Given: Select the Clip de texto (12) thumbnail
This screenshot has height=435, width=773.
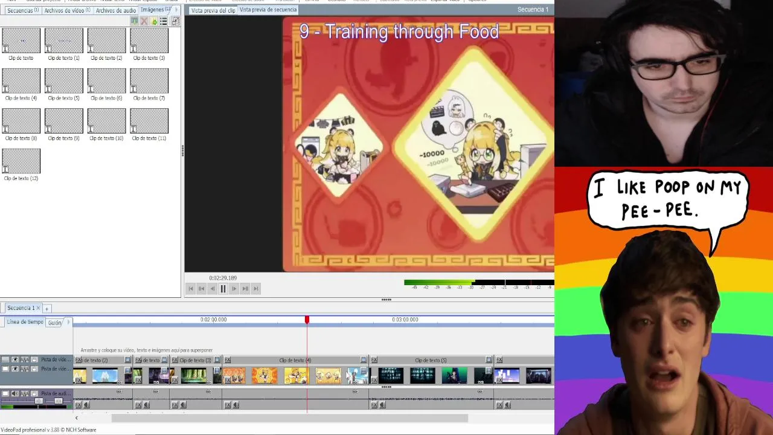Looking at the screenshot, I should pyautogui.click(x=21, y=161).
